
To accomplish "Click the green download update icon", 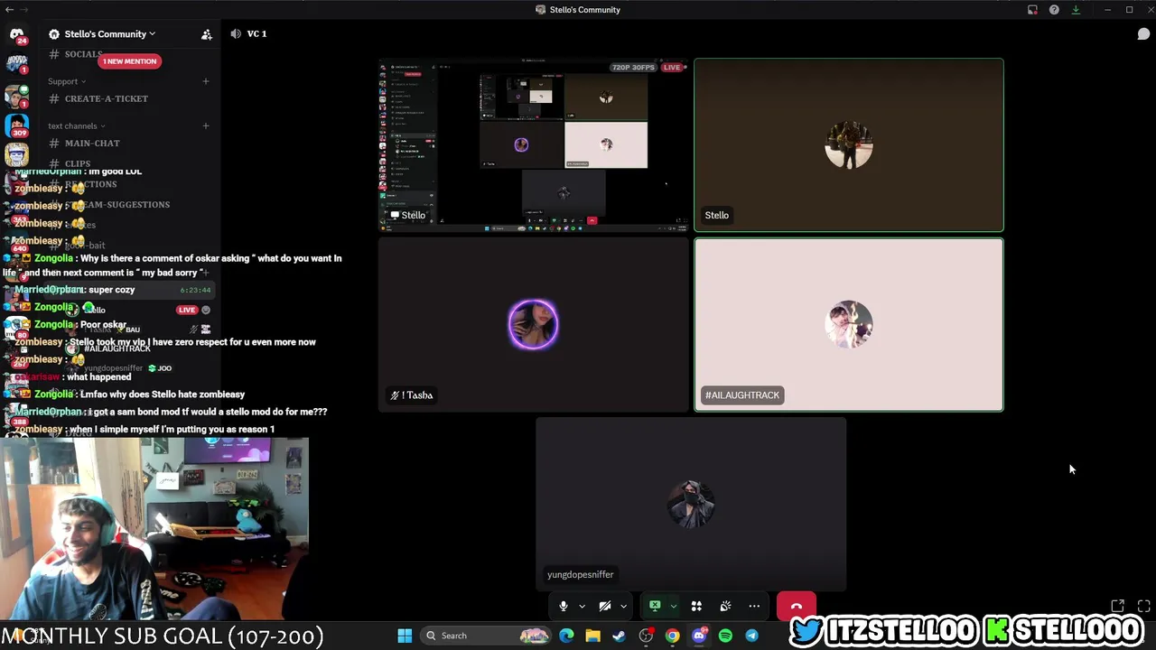I will 1076,10.
